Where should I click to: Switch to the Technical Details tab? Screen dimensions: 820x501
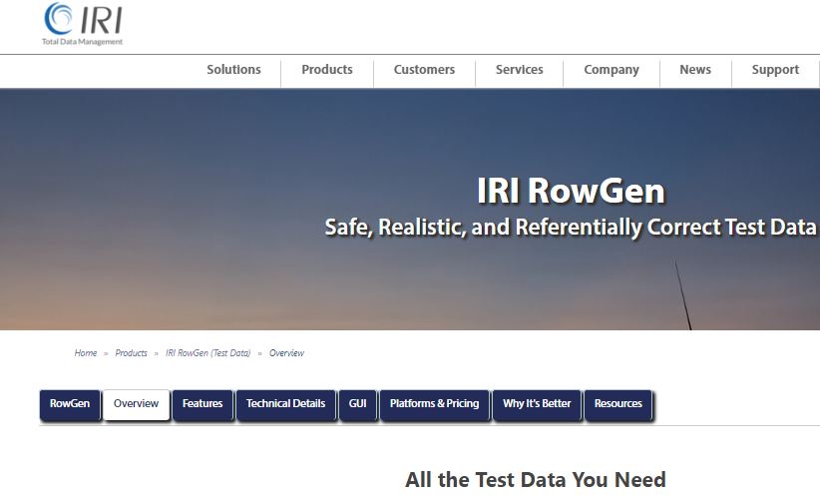285,404
